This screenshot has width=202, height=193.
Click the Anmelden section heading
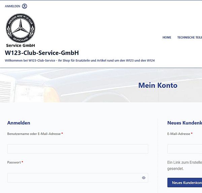(19, 123)
